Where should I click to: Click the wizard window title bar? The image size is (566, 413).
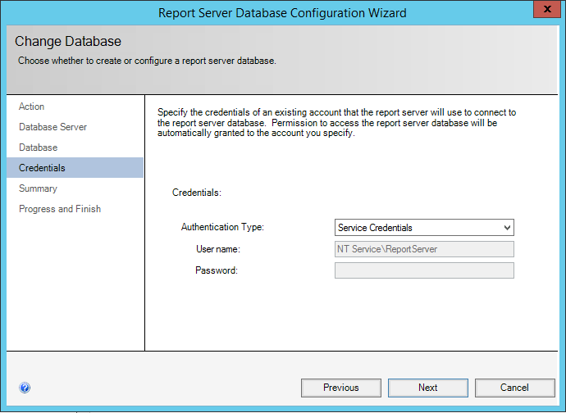click(282, 12)
